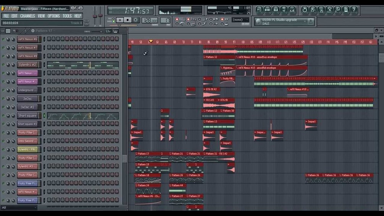Mute the Underground channel LED
The image size is (384, 216).
[3, 90]
